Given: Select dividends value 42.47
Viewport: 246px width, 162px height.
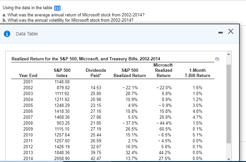Looking at the screenshot, I should pyautogui.click(x=96, y=158).
